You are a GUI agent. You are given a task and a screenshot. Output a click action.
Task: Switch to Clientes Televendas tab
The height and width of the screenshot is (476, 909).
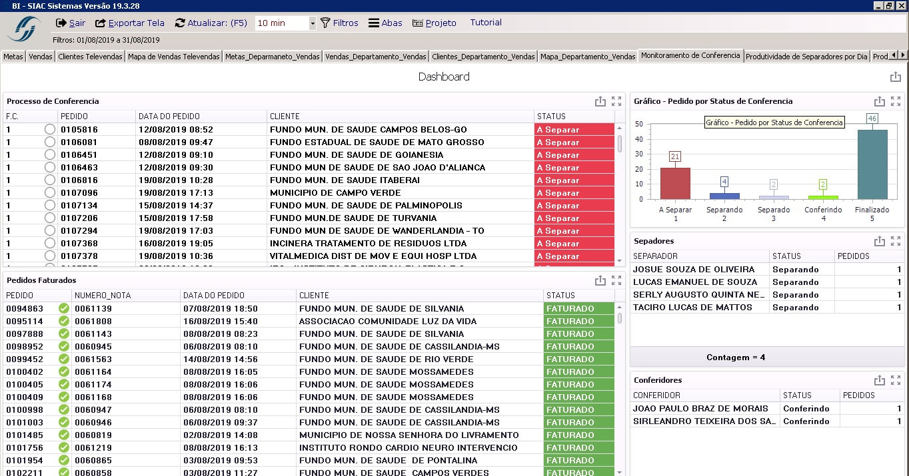(90, 57)
